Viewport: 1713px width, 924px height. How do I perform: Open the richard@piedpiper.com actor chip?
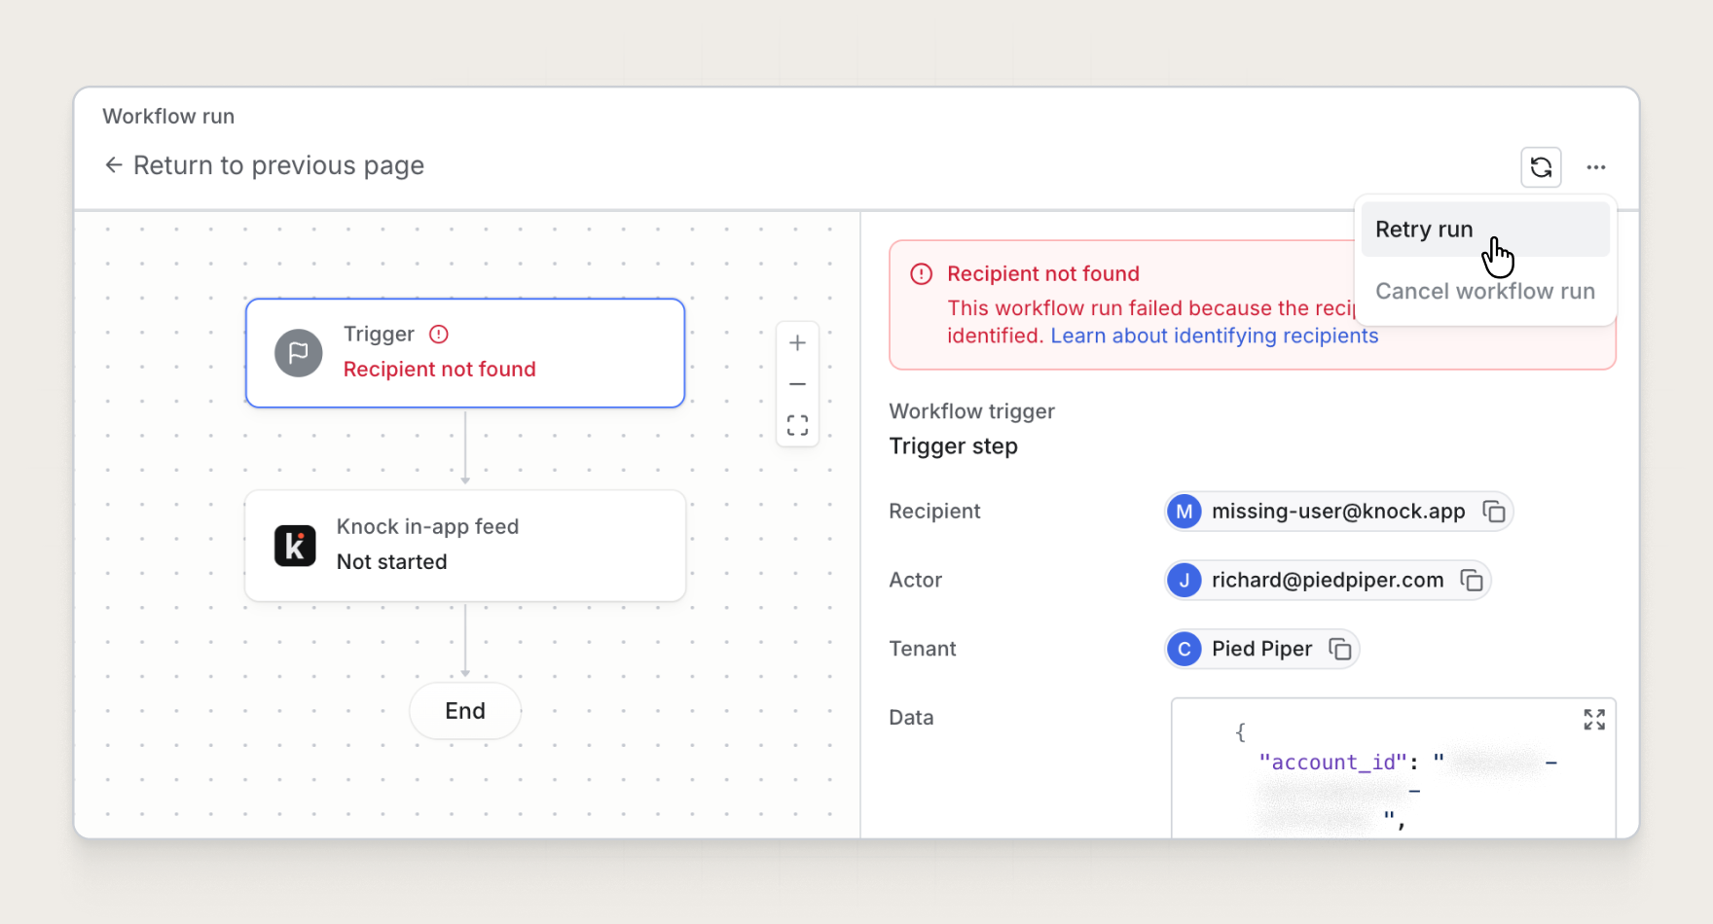point(1328,581)
